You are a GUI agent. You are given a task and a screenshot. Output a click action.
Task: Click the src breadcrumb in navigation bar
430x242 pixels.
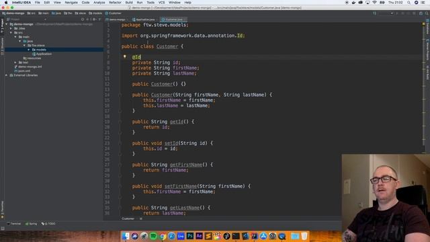pyautogui.click(x=31, y=13)
